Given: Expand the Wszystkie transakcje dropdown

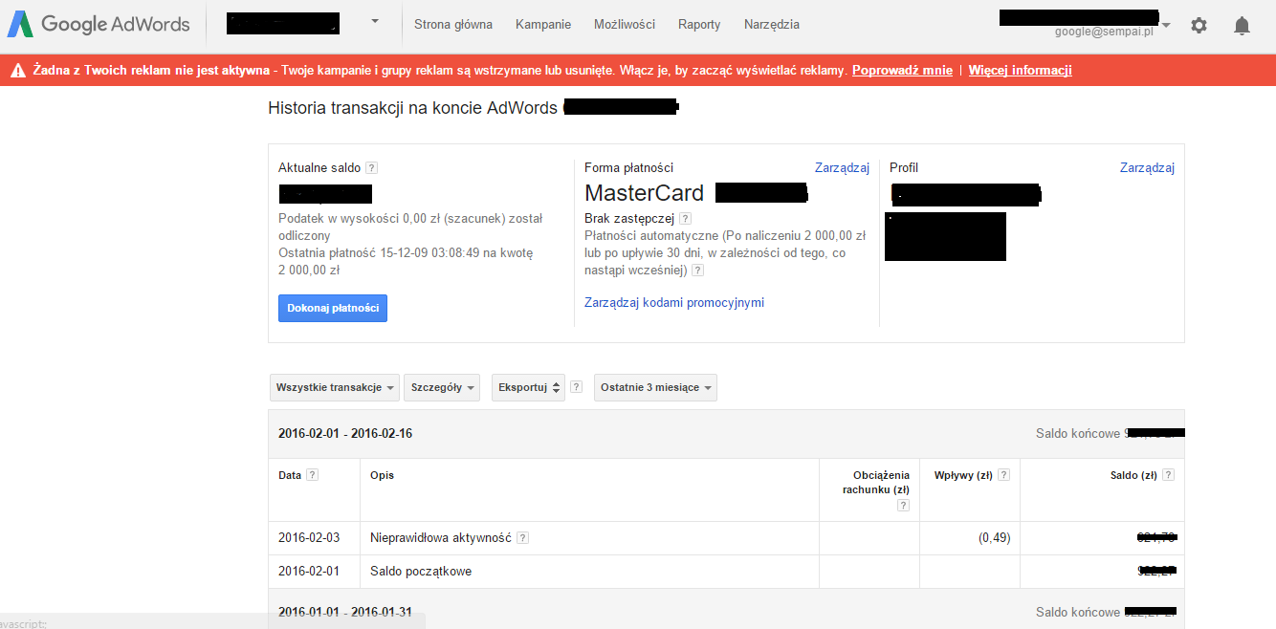Looking at the screenshot, I should point(336,387).
